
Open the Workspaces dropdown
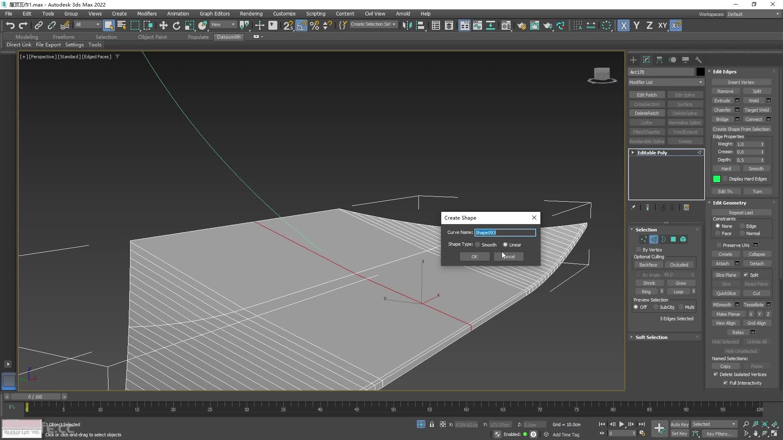pos(753,14)
